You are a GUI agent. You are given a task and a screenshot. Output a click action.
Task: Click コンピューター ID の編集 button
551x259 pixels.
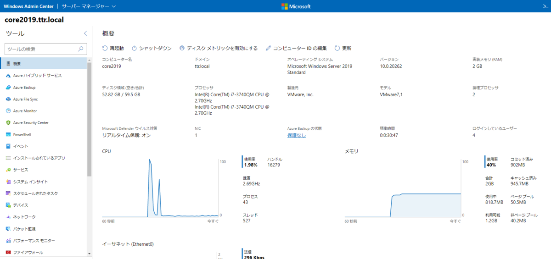pos(296,48)
